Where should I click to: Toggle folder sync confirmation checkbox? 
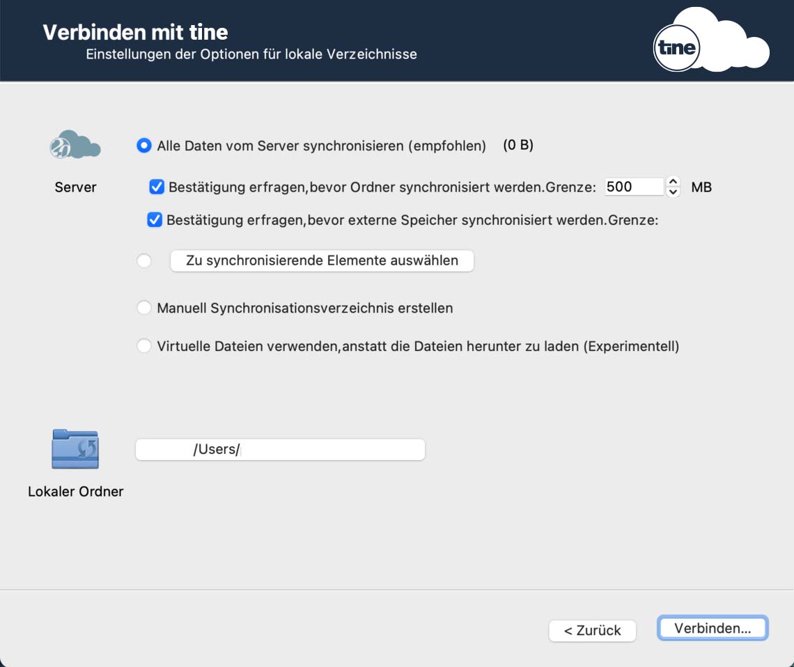click(x=157, y=187)
